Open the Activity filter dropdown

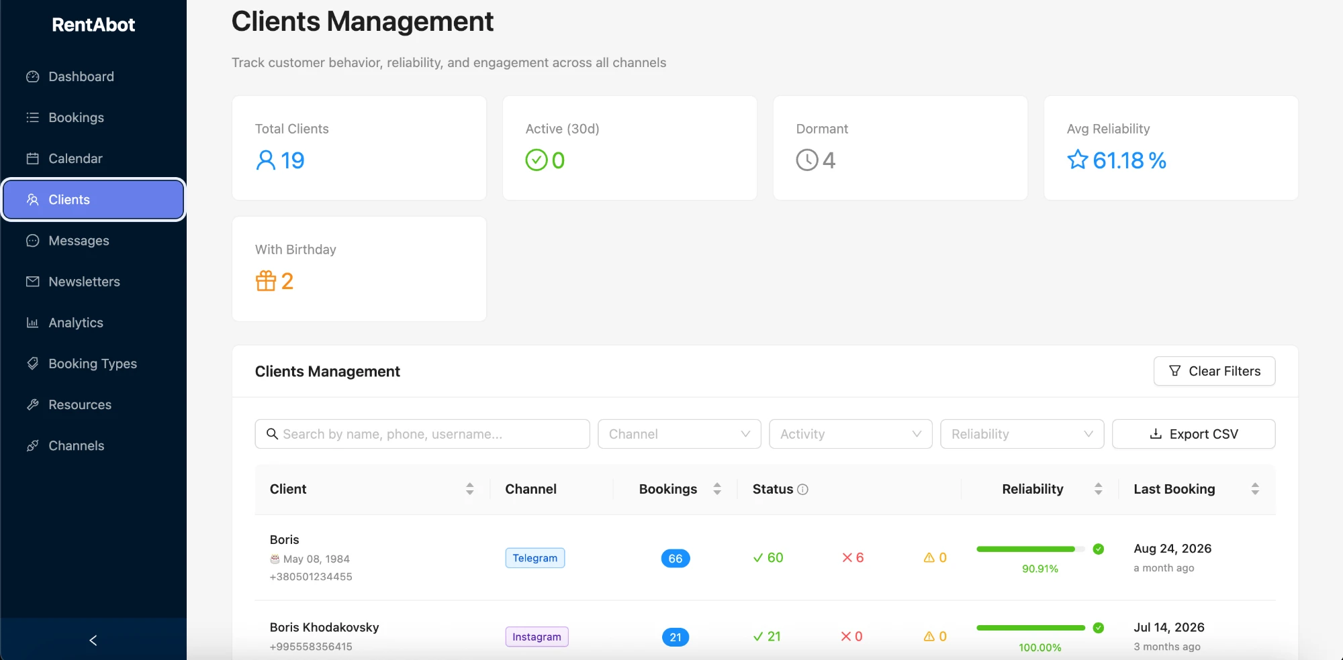[851, 434]
